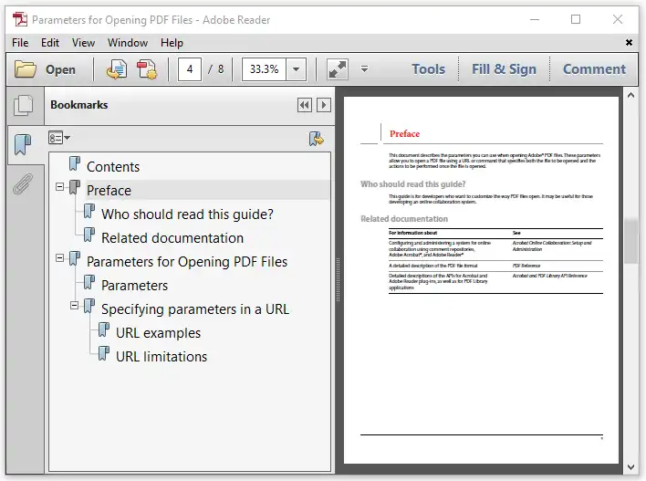Click the find current bookmark icon
The height and width of the screenshot is (481, 646).
point(317,139)
